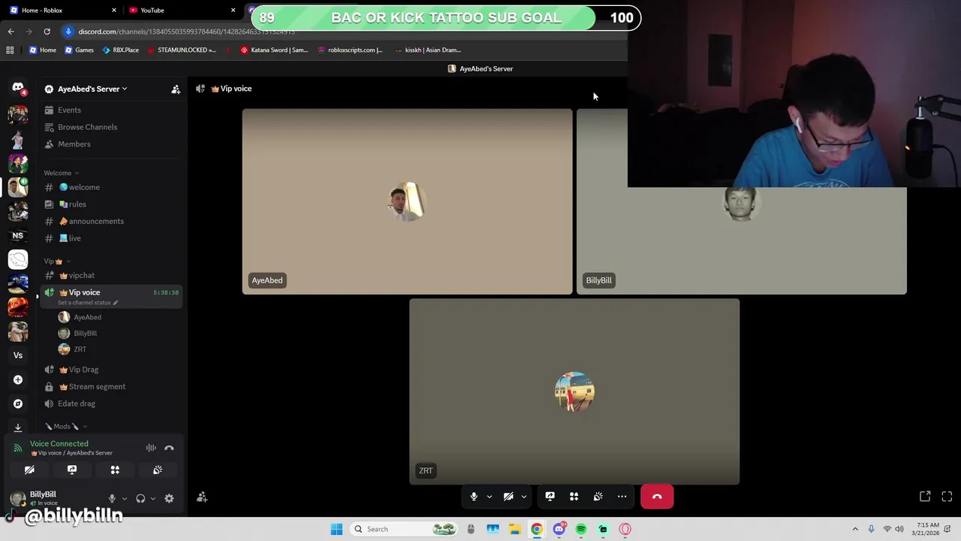
Task: Click Download Apps icon in server list
Action: [18, 427]
